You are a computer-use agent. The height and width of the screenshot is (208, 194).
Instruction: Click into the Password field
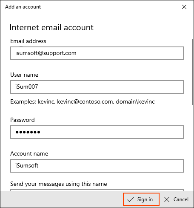pos(97,132)
